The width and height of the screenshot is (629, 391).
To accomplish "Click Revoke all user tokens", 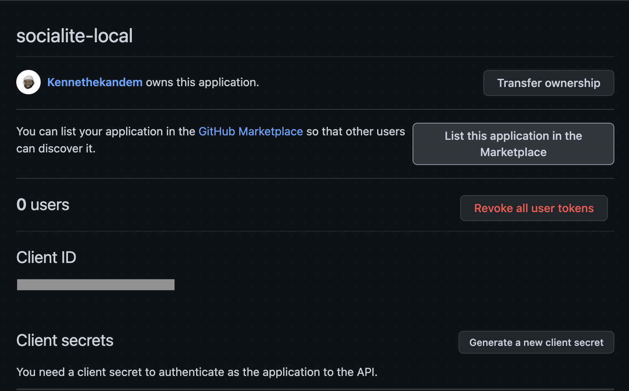I will (x=534, y=208).
